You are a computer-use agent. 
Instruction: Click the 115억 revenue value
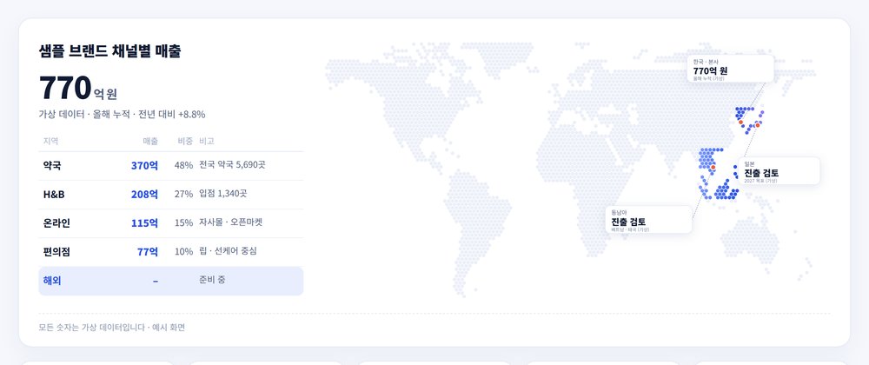(x=144, y=223)
